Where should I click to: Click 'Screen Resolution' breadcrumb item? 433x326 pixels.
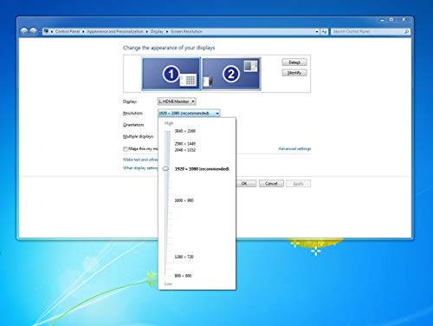[186, 31]
